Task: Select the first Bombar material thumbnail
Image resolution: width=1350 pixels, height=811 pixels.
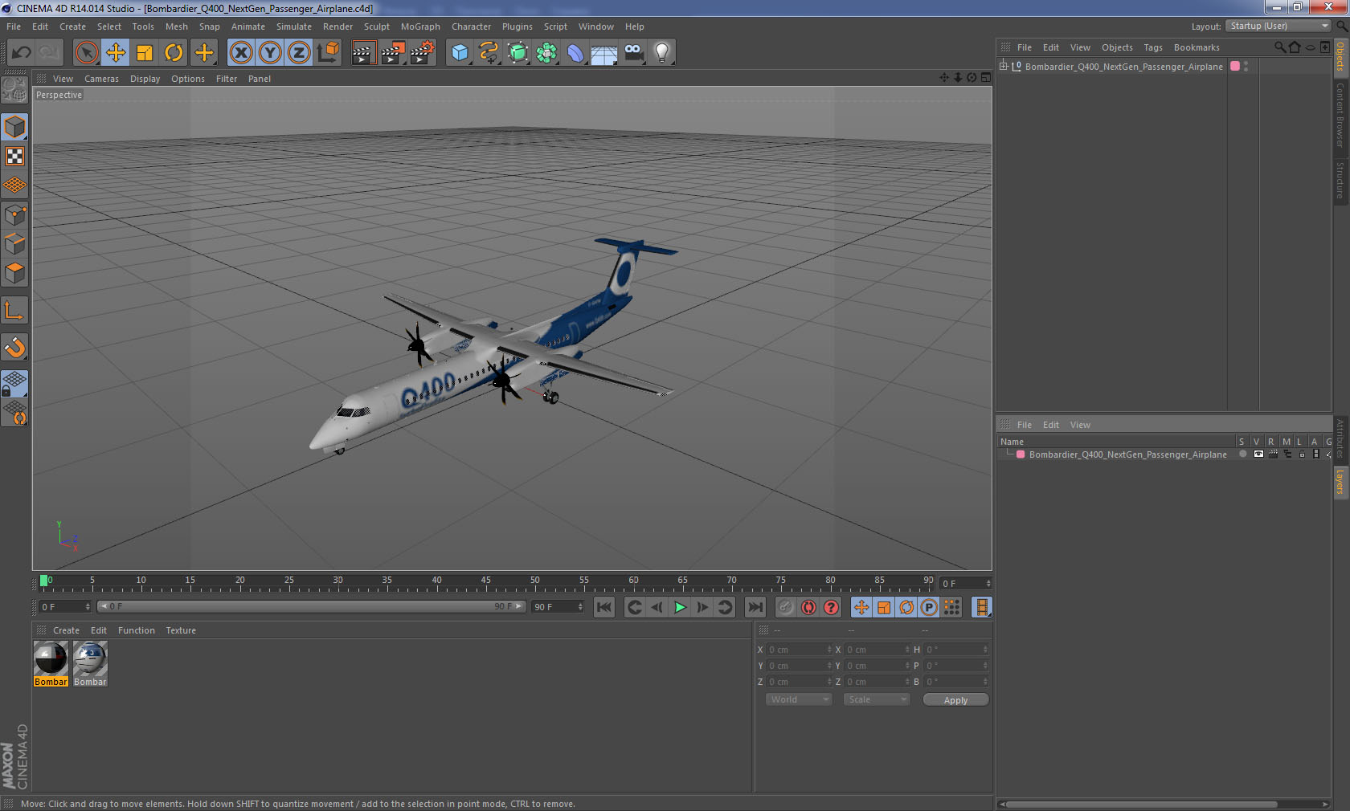Action: tap(51, 662)
